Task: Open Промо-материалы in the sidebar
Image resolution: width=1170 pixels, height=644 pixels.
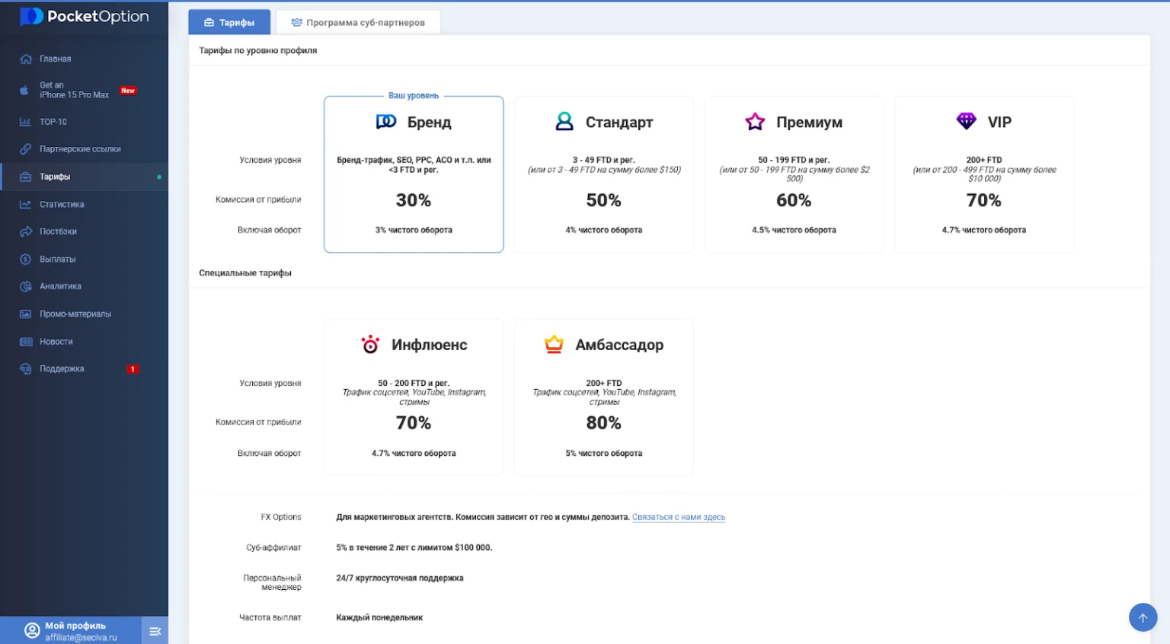Action: coord(75,314)
